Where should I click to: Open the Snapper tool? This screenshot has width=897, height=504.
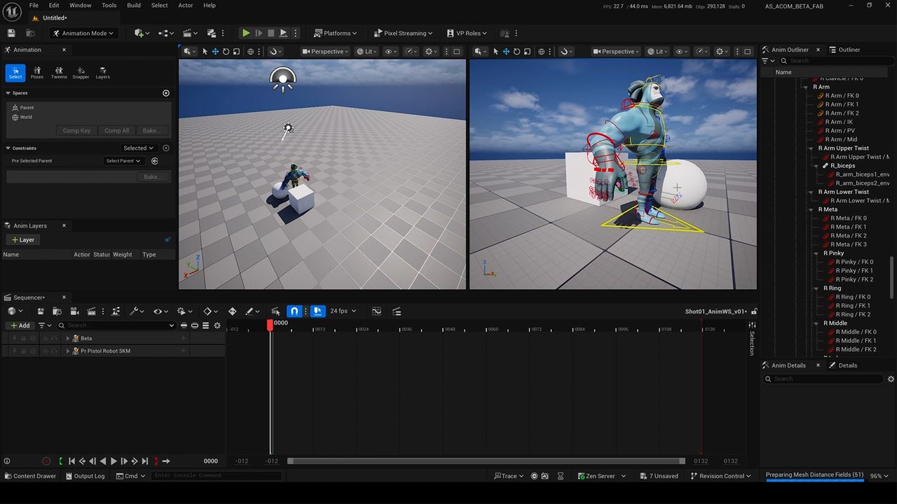coord(81,72)
